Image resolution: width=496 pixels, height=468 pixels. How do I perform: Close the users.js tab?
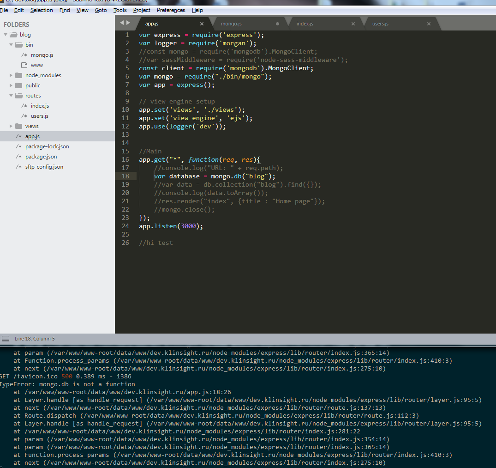click(x=429, y=24)
